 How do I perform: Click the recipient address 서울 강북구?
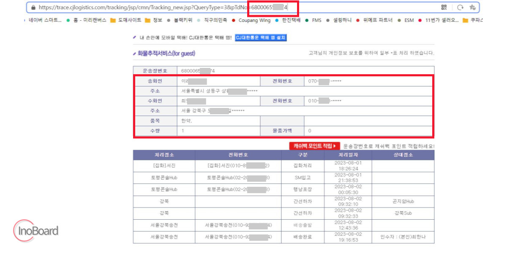tap(213, 111)
